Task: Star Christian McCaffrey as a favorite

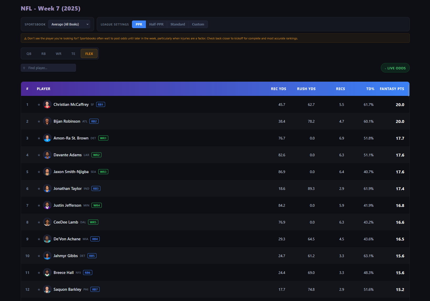Action: 39,104
